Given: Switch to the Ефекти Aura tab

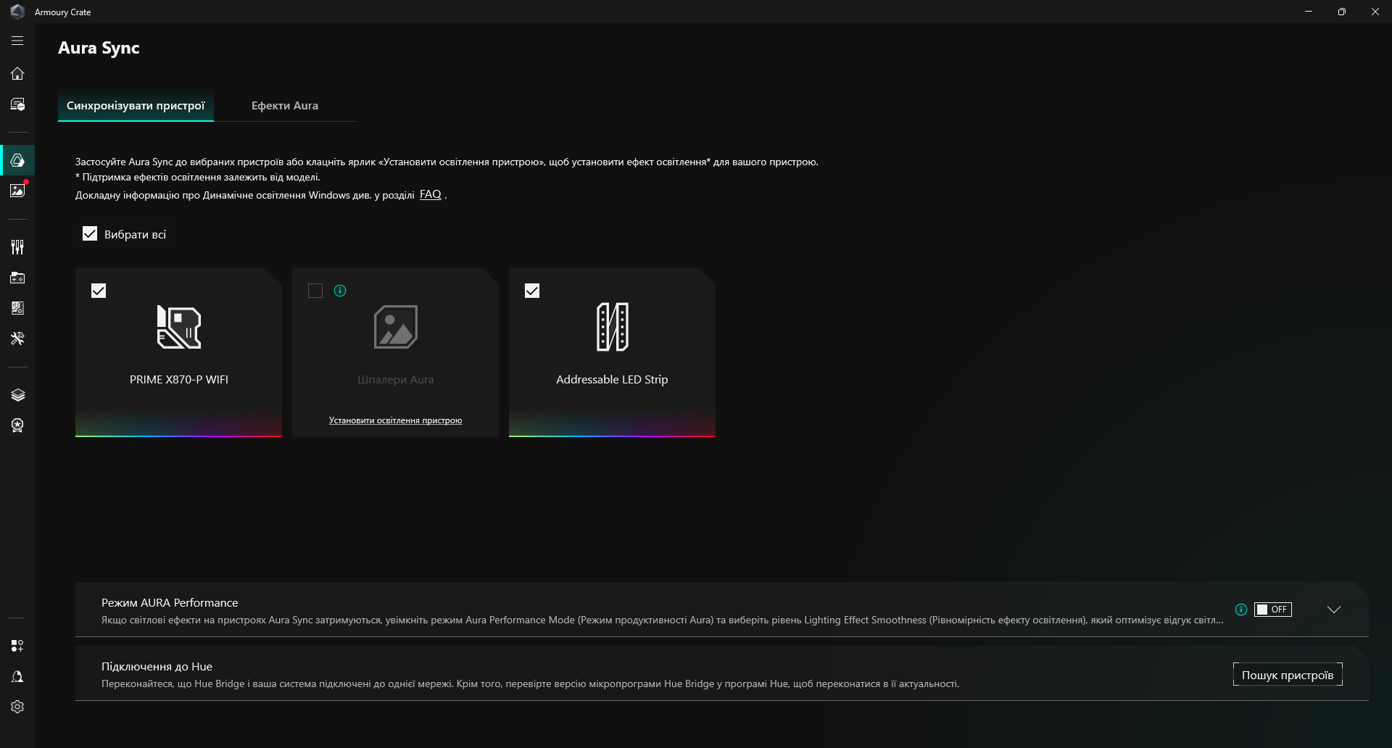Looking at the screenshot, I should (x=285, y=106).
